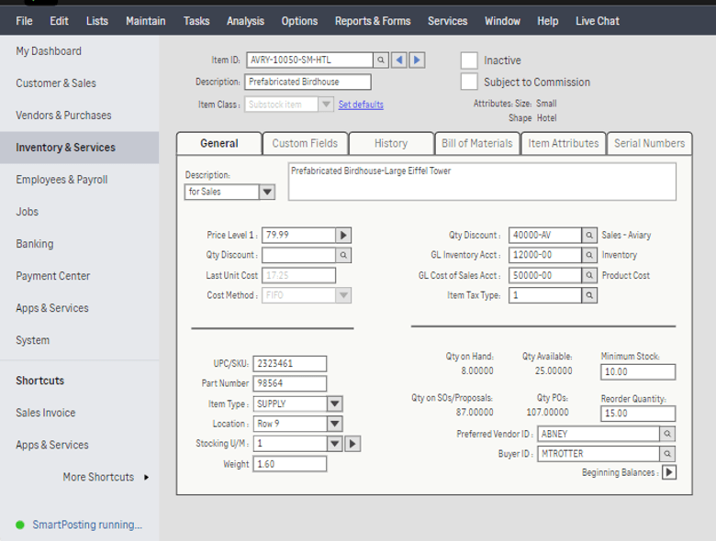The image size is (716, 541).
Task: Toggle Subject to Commission checkbox
Action: pyautogui.click(x=469, y=82)
